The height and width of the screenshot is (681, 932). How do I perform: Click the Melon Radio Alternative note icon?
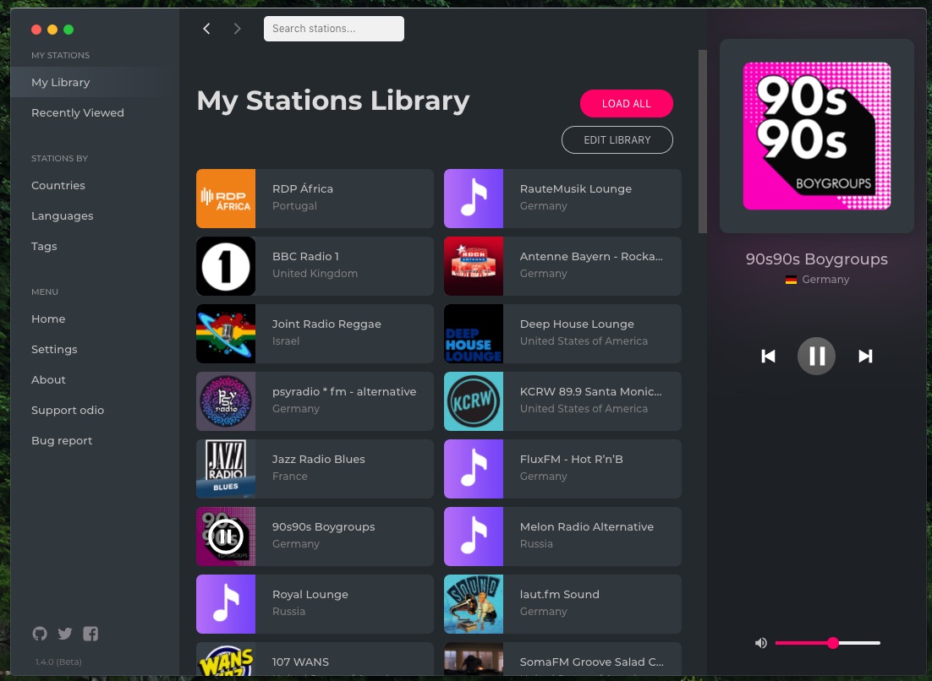coord(474,537)
